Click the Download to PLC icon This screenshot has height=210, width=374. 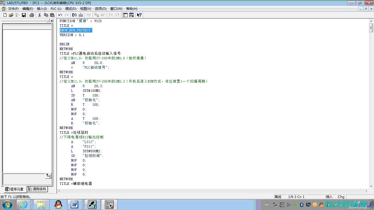point(81,15)
